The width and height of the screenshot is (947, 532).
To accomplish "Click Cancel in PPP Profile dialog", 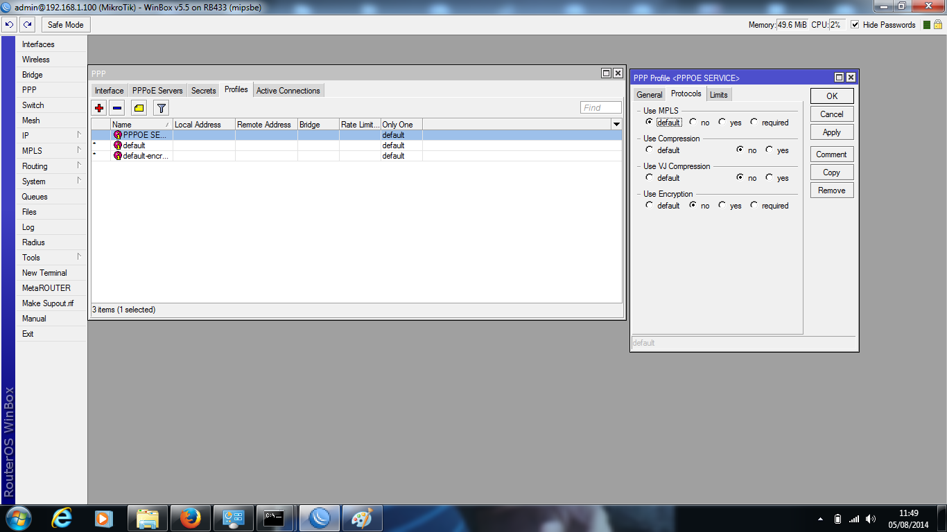I will click(x=832, y=114).
